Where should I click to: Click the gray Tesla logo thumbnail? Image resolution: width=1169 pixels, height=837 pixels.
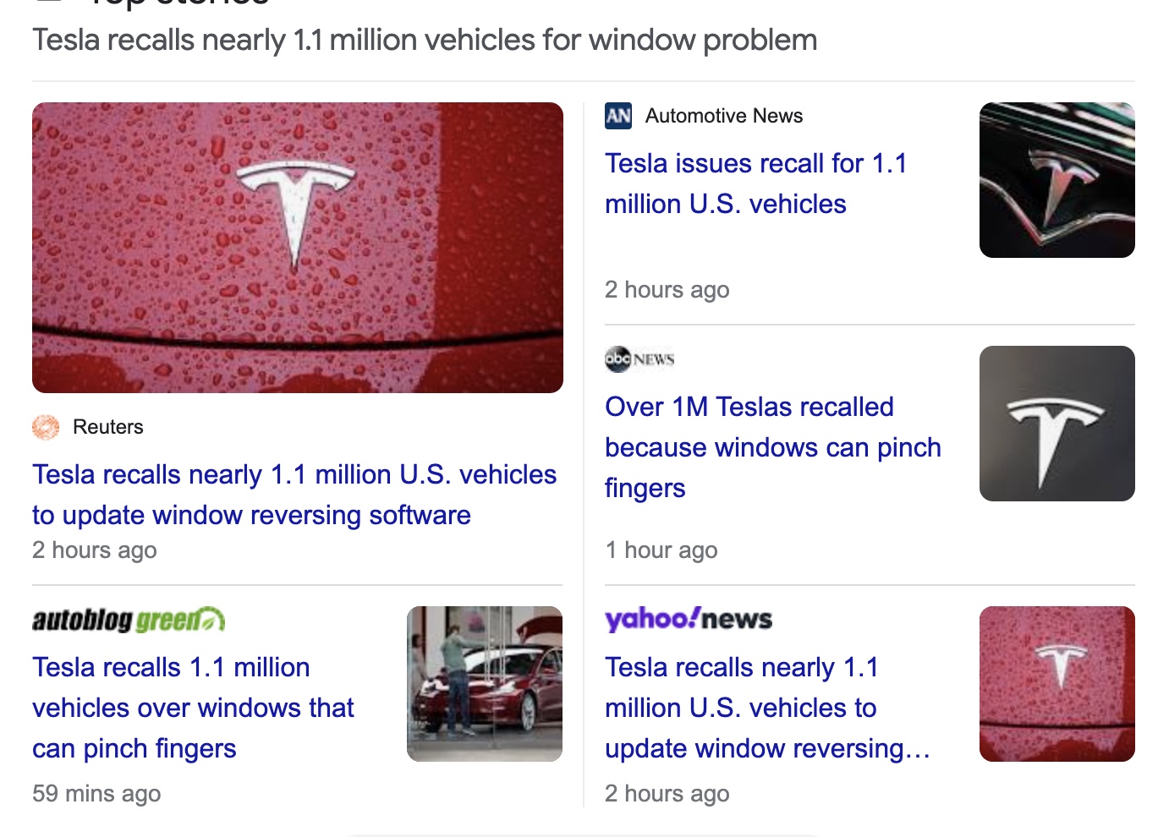1056,423
